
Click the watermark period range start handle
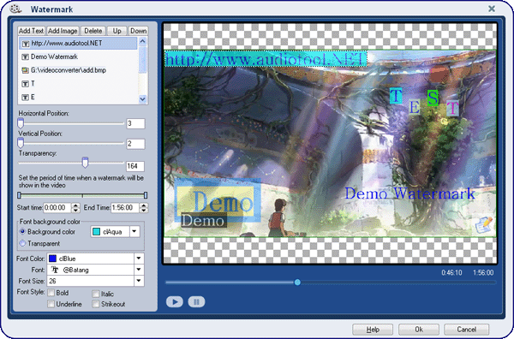pos(20,195)
